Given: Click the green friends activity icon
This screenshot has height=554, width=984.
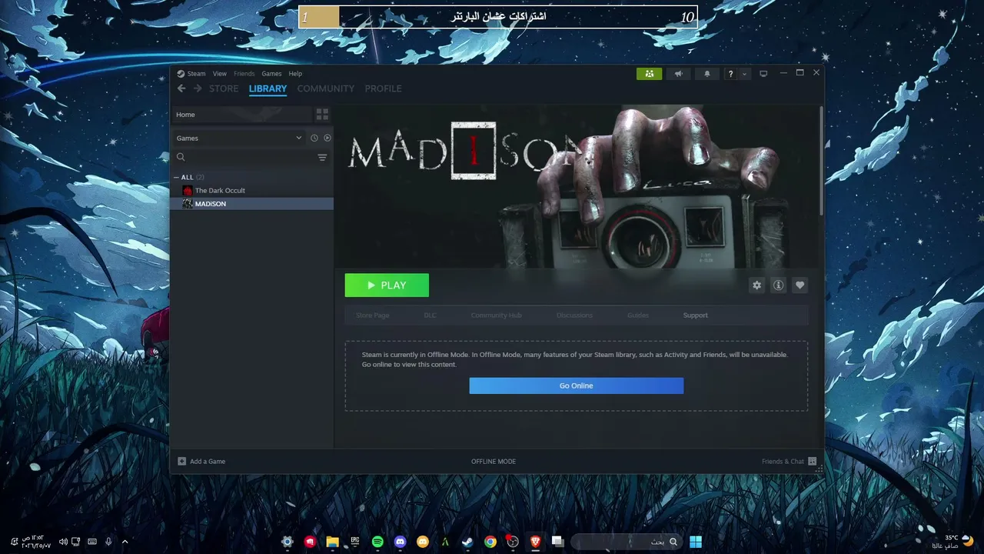Looking at the screenshot, I should click(x=650, y=74).
